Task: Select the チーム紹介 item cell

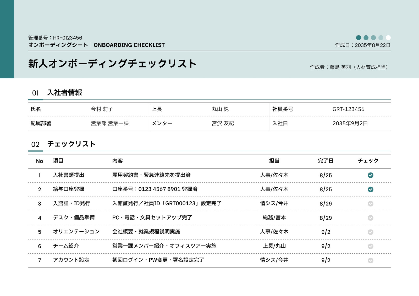Action: coord(66,246)
